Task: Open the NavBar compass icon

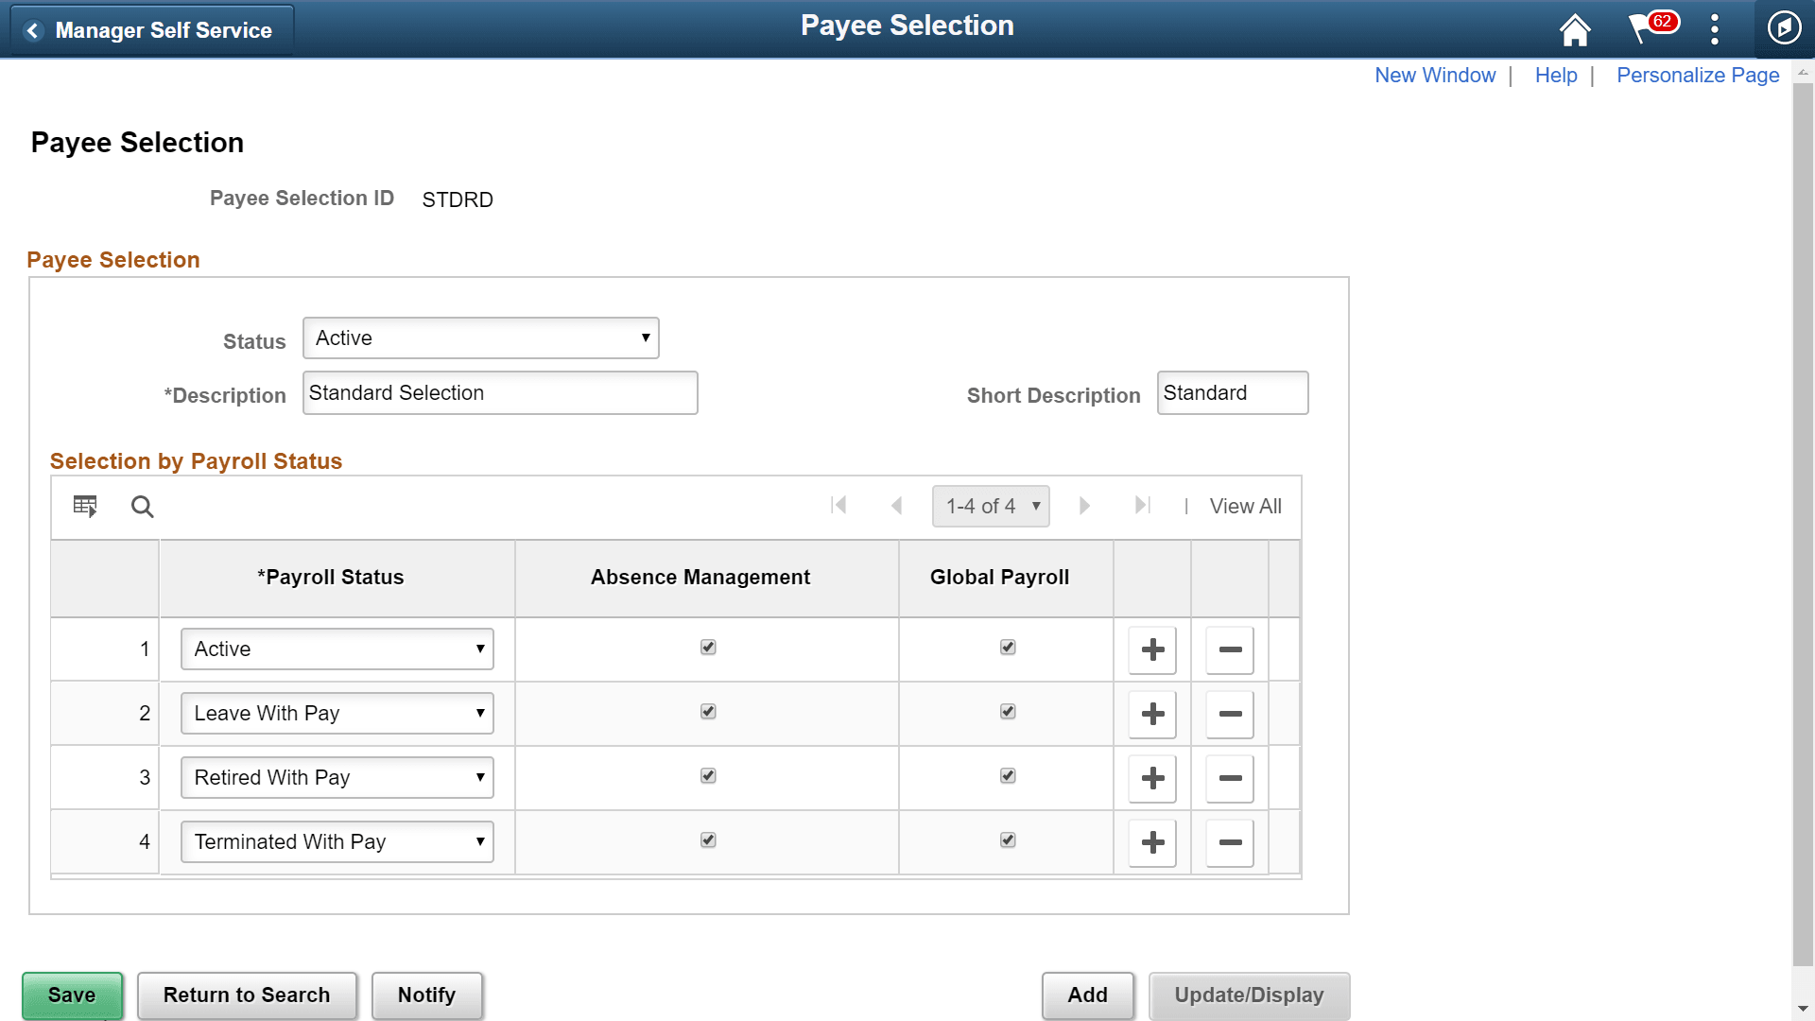Action: (1784, 28)
